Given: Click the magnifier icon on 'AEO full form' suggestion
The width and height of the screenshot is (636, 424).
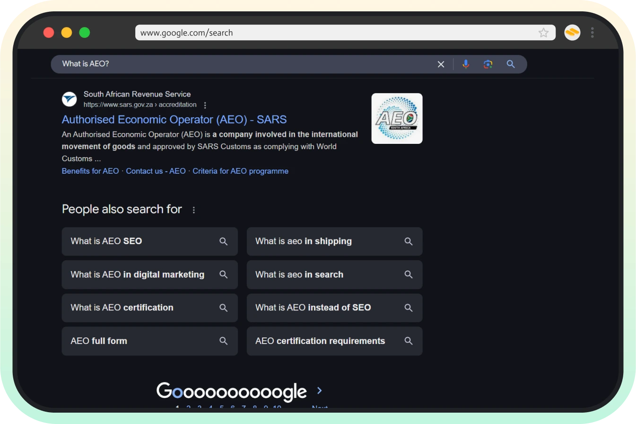Looking at the screenshot, I should click(223, 341).
